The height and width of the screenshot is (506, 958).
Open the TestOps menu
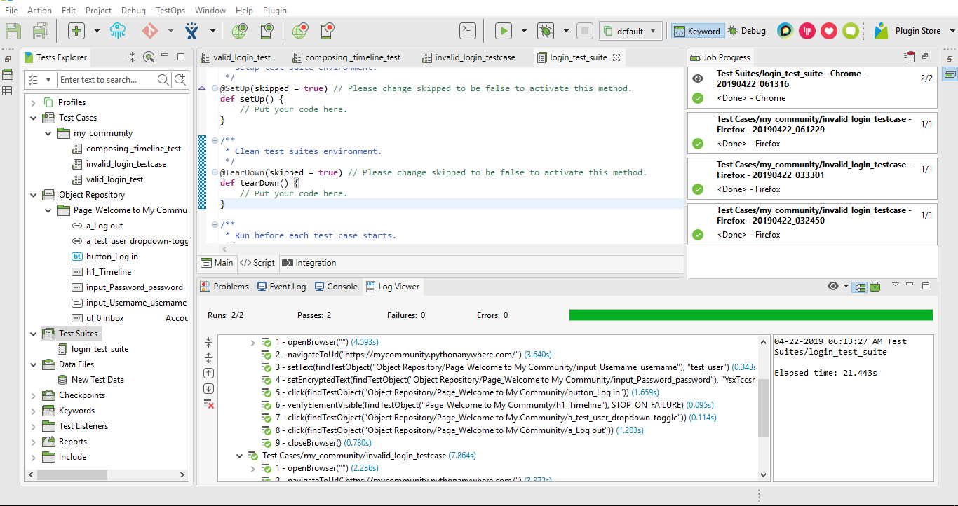tap(170, 11)
